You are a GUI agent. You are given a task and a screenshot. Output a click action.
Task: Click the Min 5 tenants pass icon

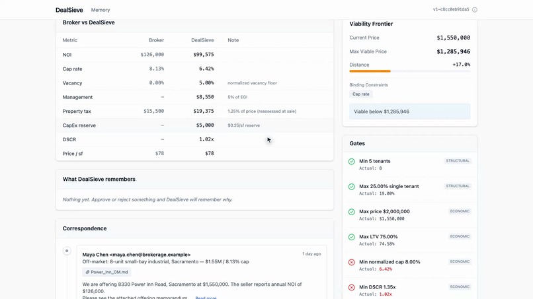(x=352, y=162)
